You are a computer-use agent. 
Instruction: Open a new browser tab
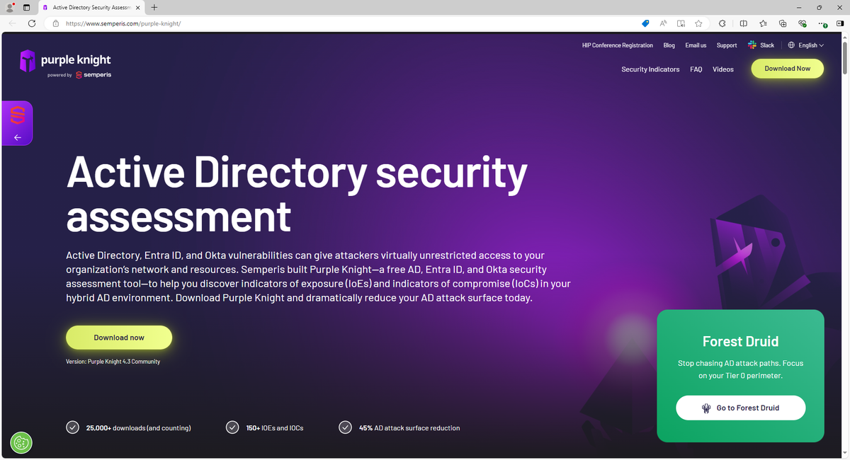pos(154,7)
